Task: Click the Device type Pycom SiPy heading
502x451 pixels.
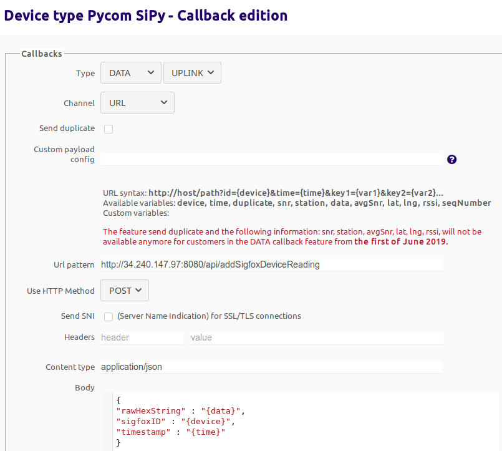Action: coord(146,15)
